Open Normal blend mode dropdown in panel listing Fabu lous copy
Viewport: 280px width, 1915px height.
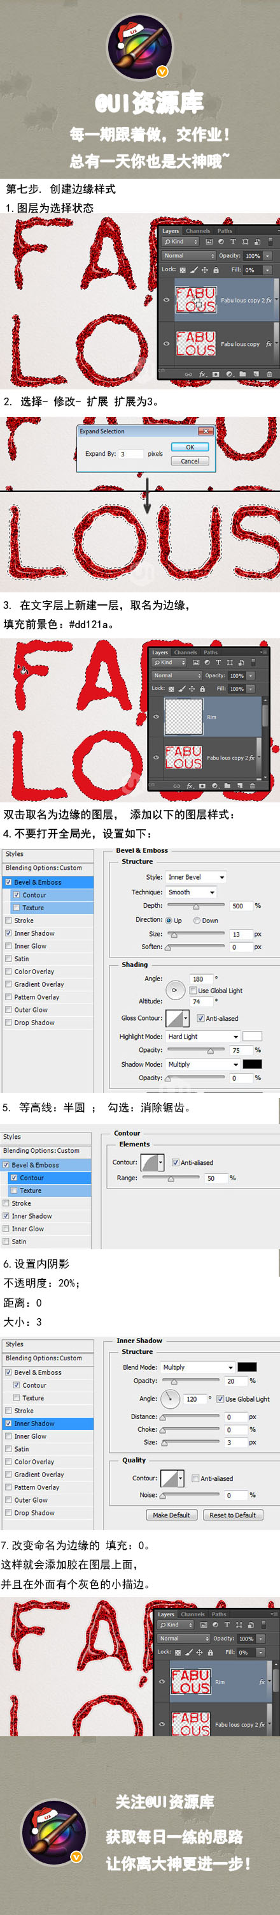click(x=189, y=256)
